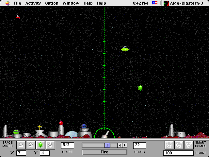
Task: Open the Window menu
Action: [71, 3]
